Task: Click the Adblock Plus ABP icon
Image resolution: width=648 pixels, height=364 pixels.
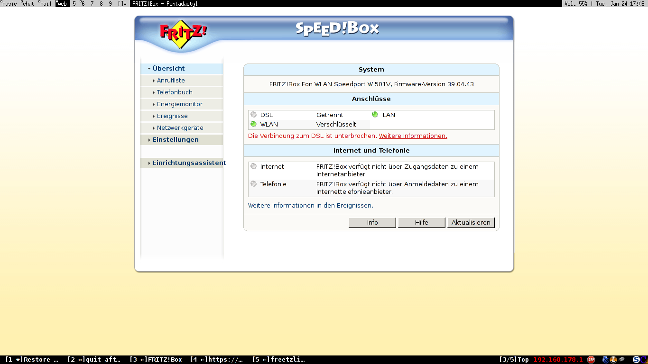Action: click(x=591, y=360)
